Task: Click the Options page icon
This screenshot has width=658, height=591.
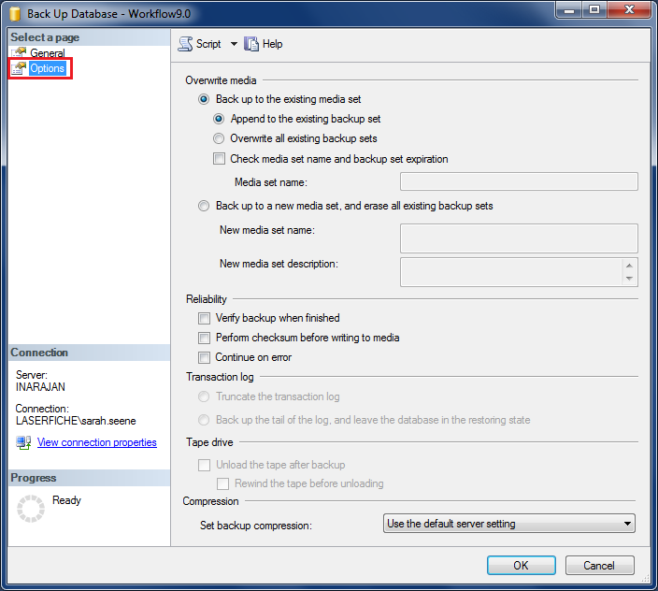Action: (19, 68)
